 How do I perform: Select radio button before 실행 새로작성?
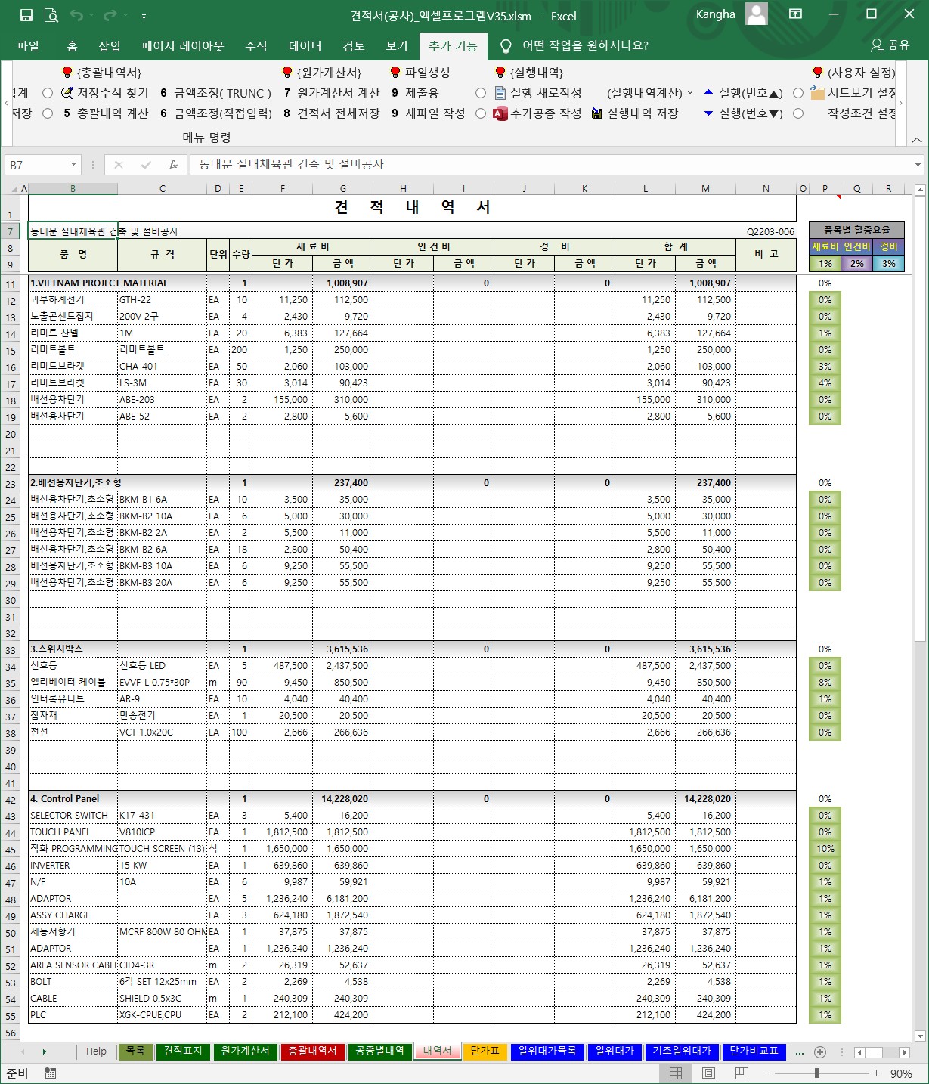(x=481, y=93)
